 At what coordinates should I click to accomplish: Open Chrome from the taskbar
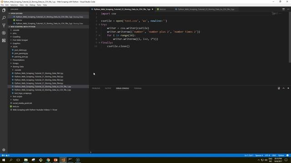(48, 160)
